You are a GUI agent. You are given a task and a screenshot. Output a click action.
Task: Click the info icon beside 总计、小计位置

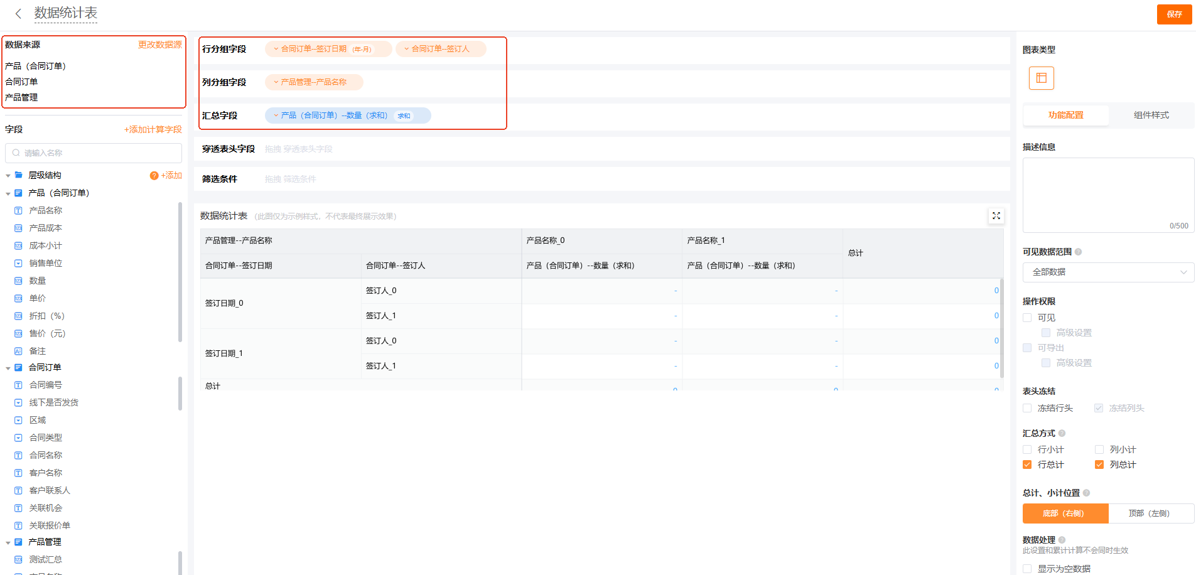click(1087, 493)
